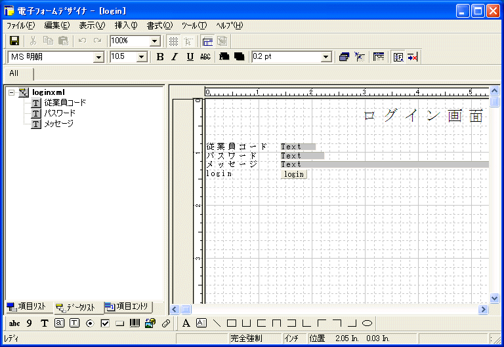Click the calculator-style field icon
Image resolution: width=504 pixels, height=347 pixels.
(x=398, y=57)
